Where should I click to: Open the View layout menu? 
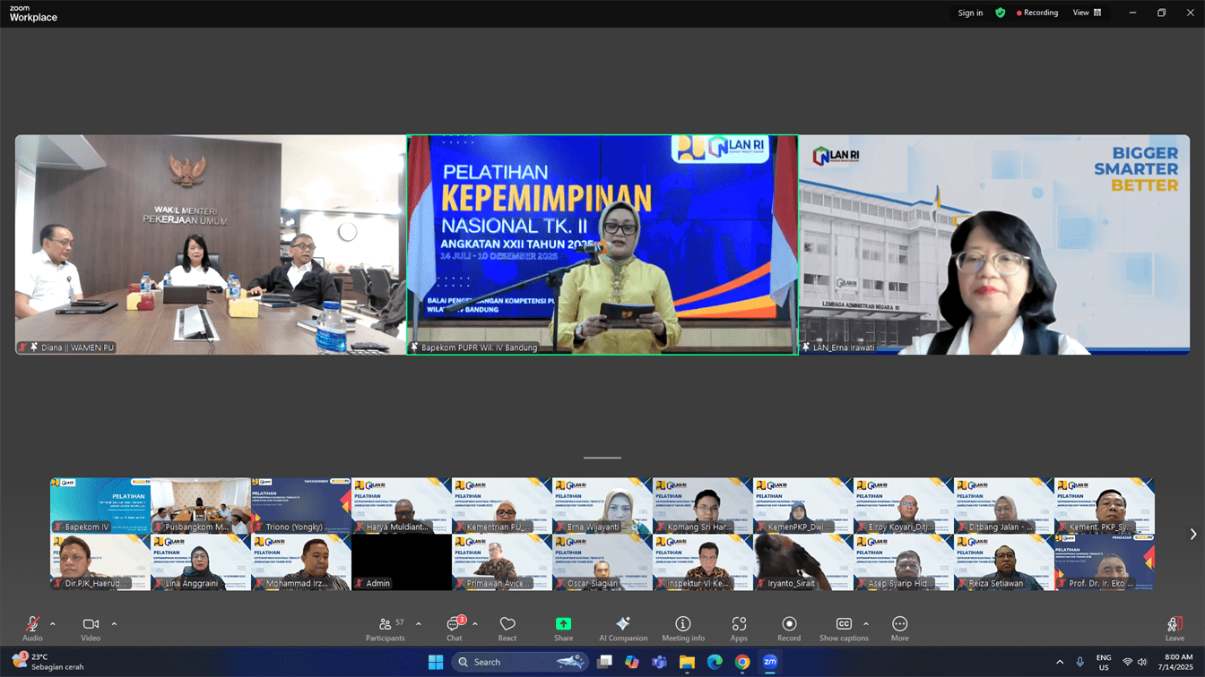tap(1087, 13)
